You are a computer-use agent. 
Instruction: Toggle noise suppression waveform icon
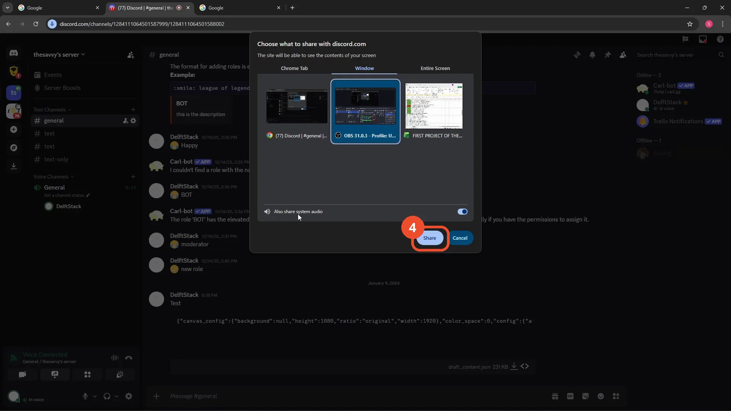(115, 358)
